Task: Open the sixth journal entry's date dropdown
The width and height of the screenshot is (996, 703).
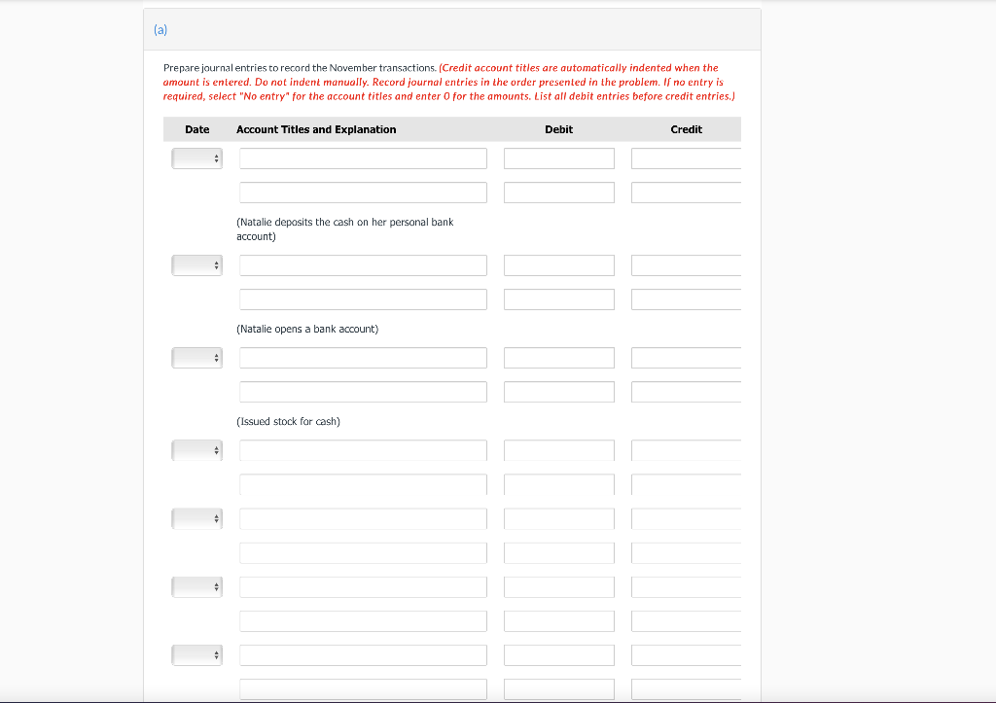Action: [196, 585]
